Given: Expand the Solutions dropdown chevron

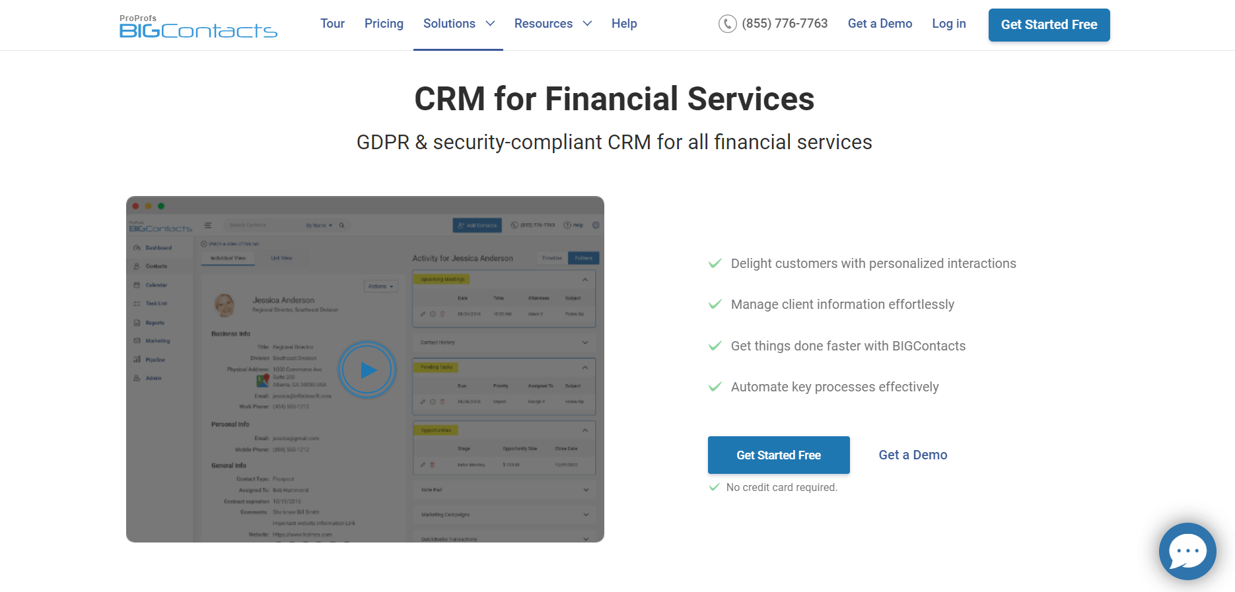Looking at the screenshot, I should click(490, 24).
